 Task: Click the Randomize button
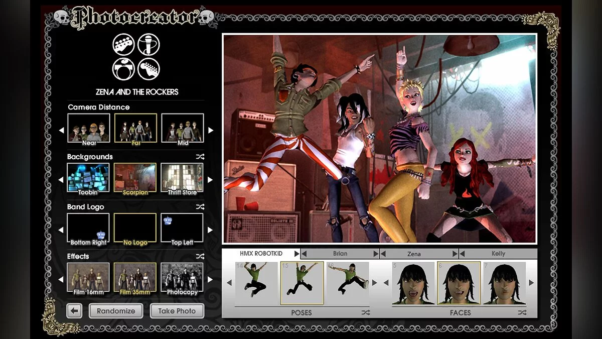tap(116, 311)
